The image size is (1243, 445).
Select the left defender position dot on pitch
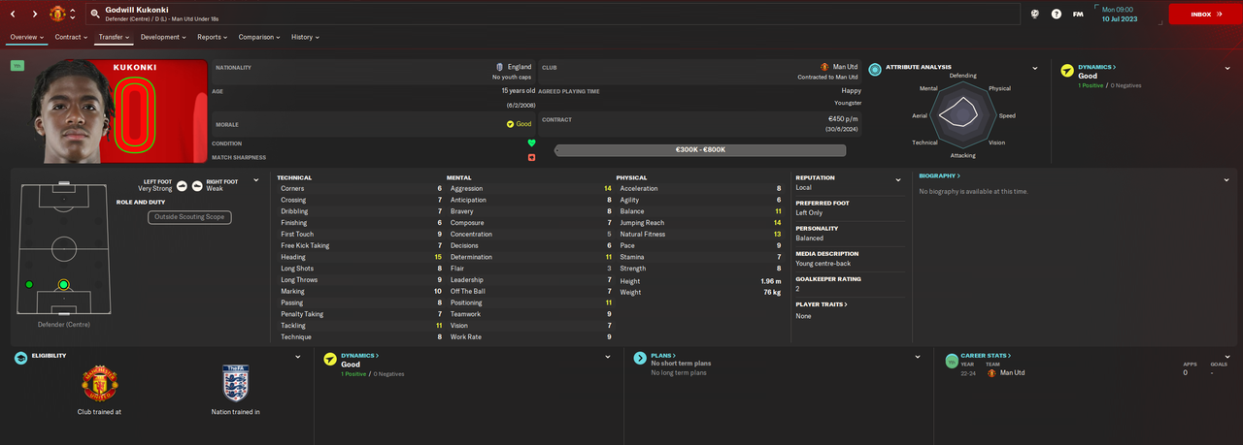[29, 284]
